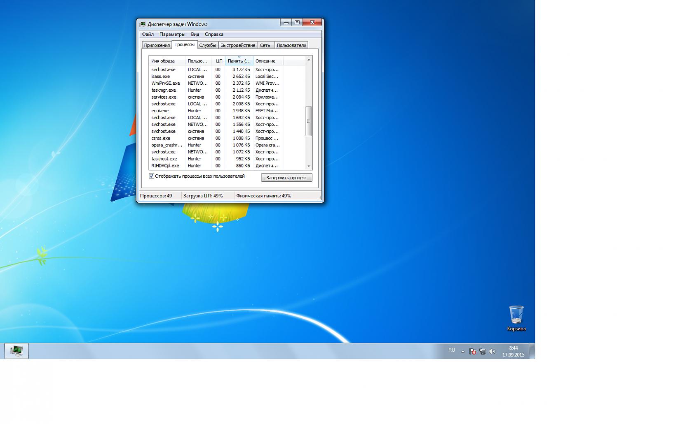Switch to the Быстродействие tab
This screenshot has width=680, height=424.
coord(237,45)
